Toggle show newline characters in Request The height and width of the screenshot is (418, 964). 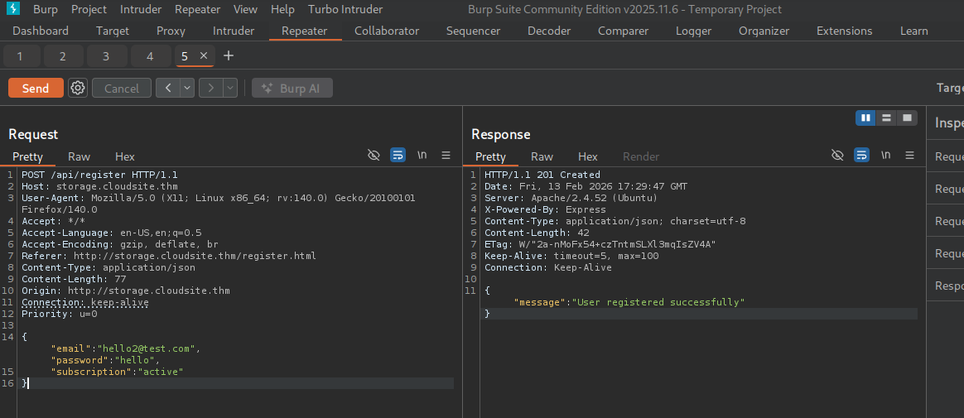pos(422,156)
